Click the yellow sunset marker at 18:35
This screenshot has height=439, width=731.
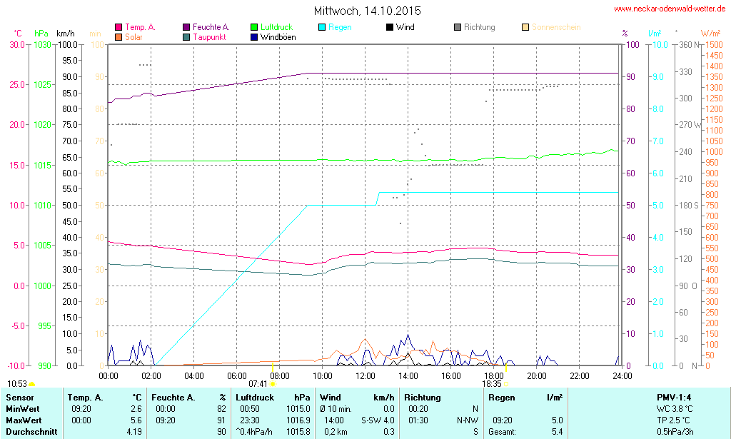[x=506, y=384]
